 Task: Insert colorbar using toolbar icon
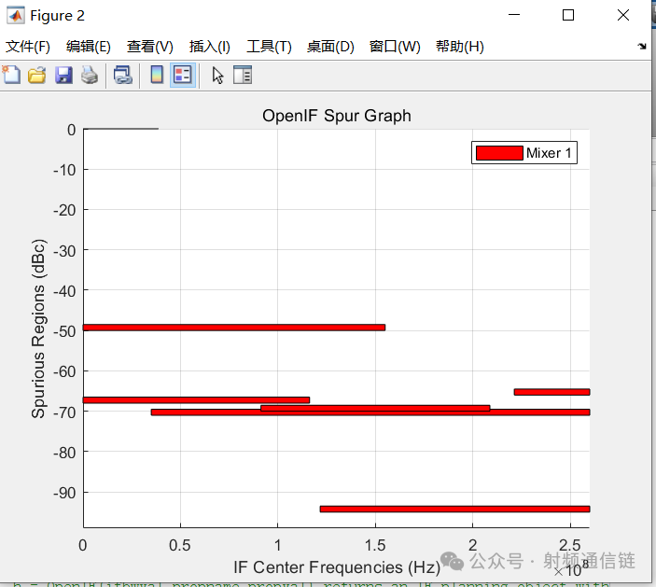click(157, 76)
